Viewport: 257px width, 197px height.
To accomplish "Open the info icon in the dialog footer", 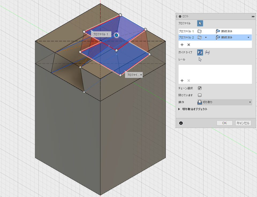I will click(181, 123).
